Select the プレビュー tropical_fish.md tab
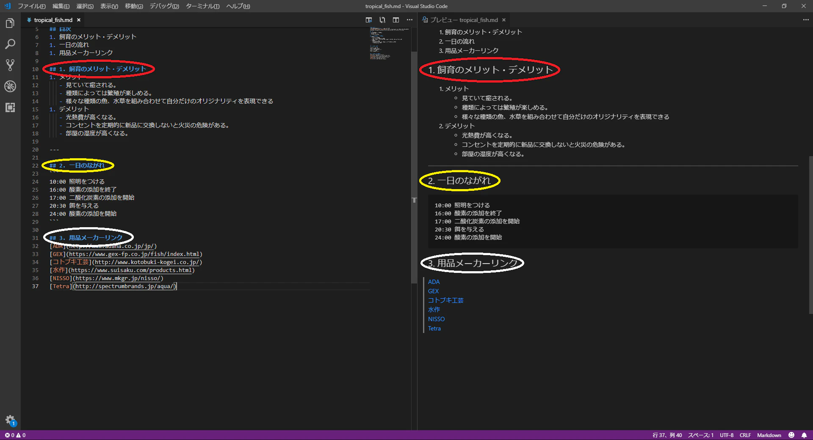This screenshot has height=440, width=813. pyautogui.click(x=463, y=20)
